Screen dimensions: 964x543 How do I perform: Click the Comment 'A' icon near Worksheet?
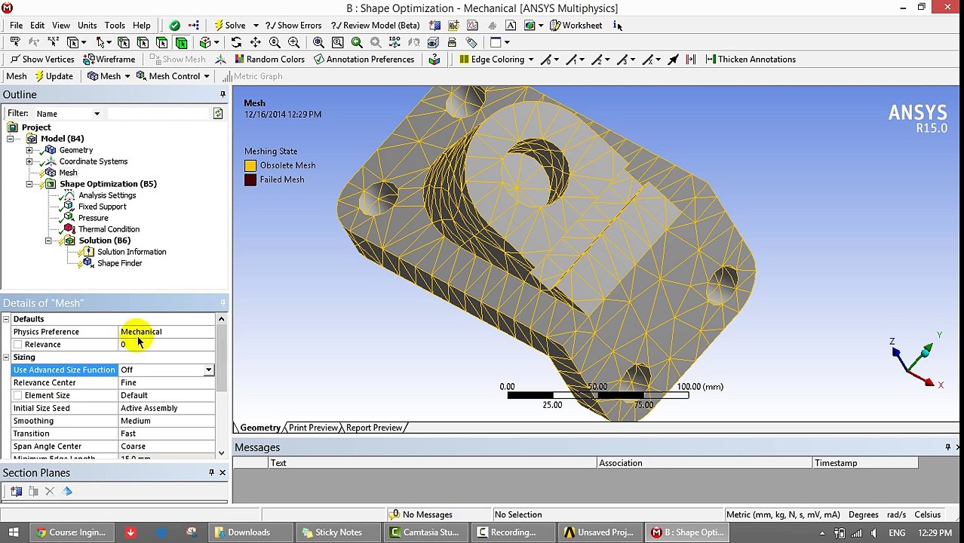click(511, 25)
